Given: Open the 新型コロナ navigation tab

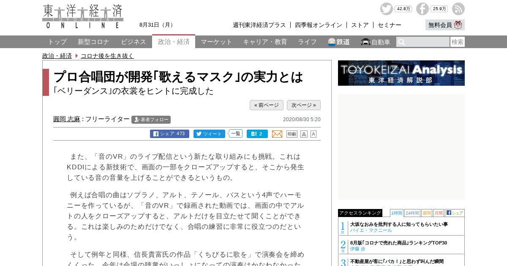Looking at the screenshot, I should pos(93,42).
